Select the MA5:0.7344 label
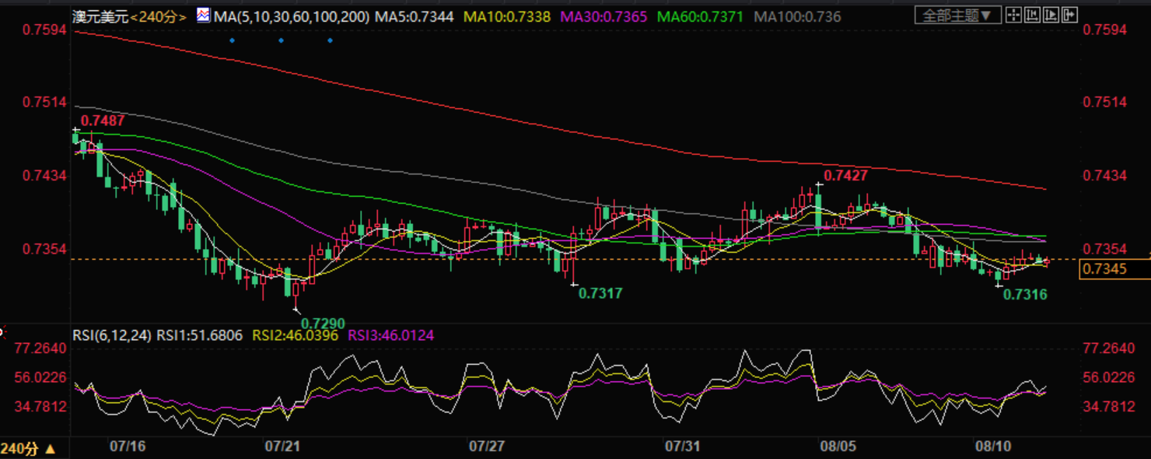 (x=415, y=16)
